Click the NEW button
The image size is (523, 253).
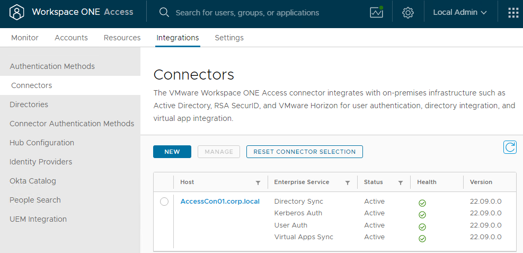click(x=172, y=152)
